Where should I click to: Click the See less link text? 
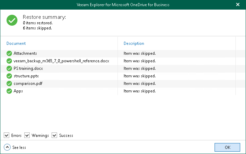19,147
